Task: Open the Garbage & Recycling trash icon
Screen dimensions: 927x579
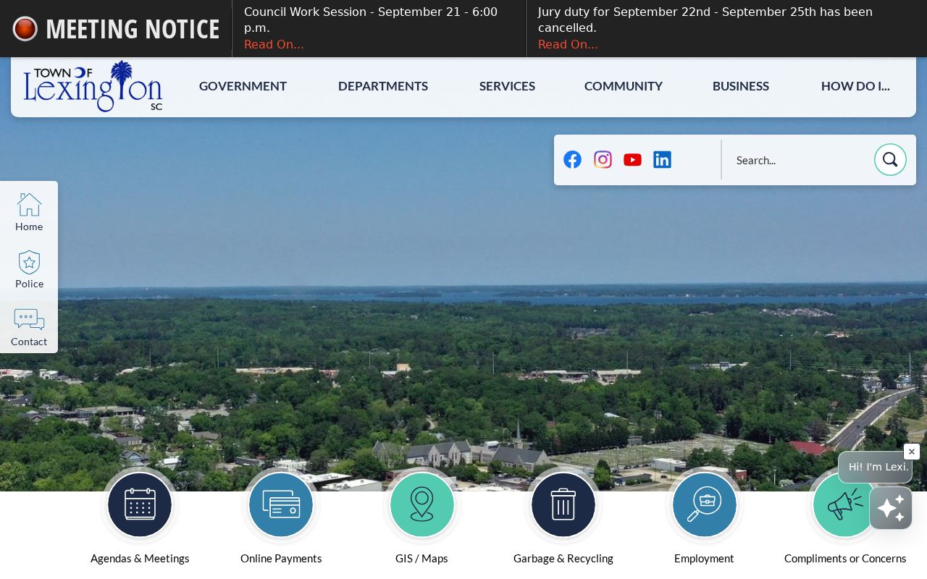Action: point(563,505)
